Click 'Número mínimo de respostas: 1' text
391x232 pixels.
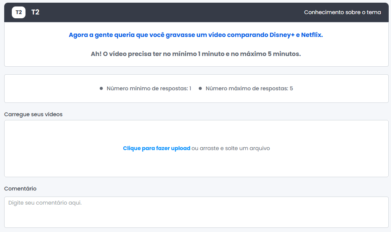point(149,88)
